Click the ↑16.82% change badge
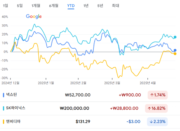 [x=156, y=108]
